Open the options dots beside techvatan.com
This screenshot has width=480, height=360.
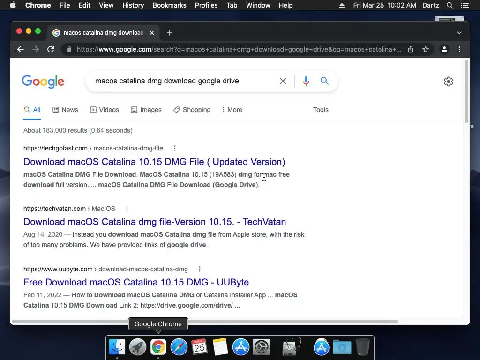127,209
